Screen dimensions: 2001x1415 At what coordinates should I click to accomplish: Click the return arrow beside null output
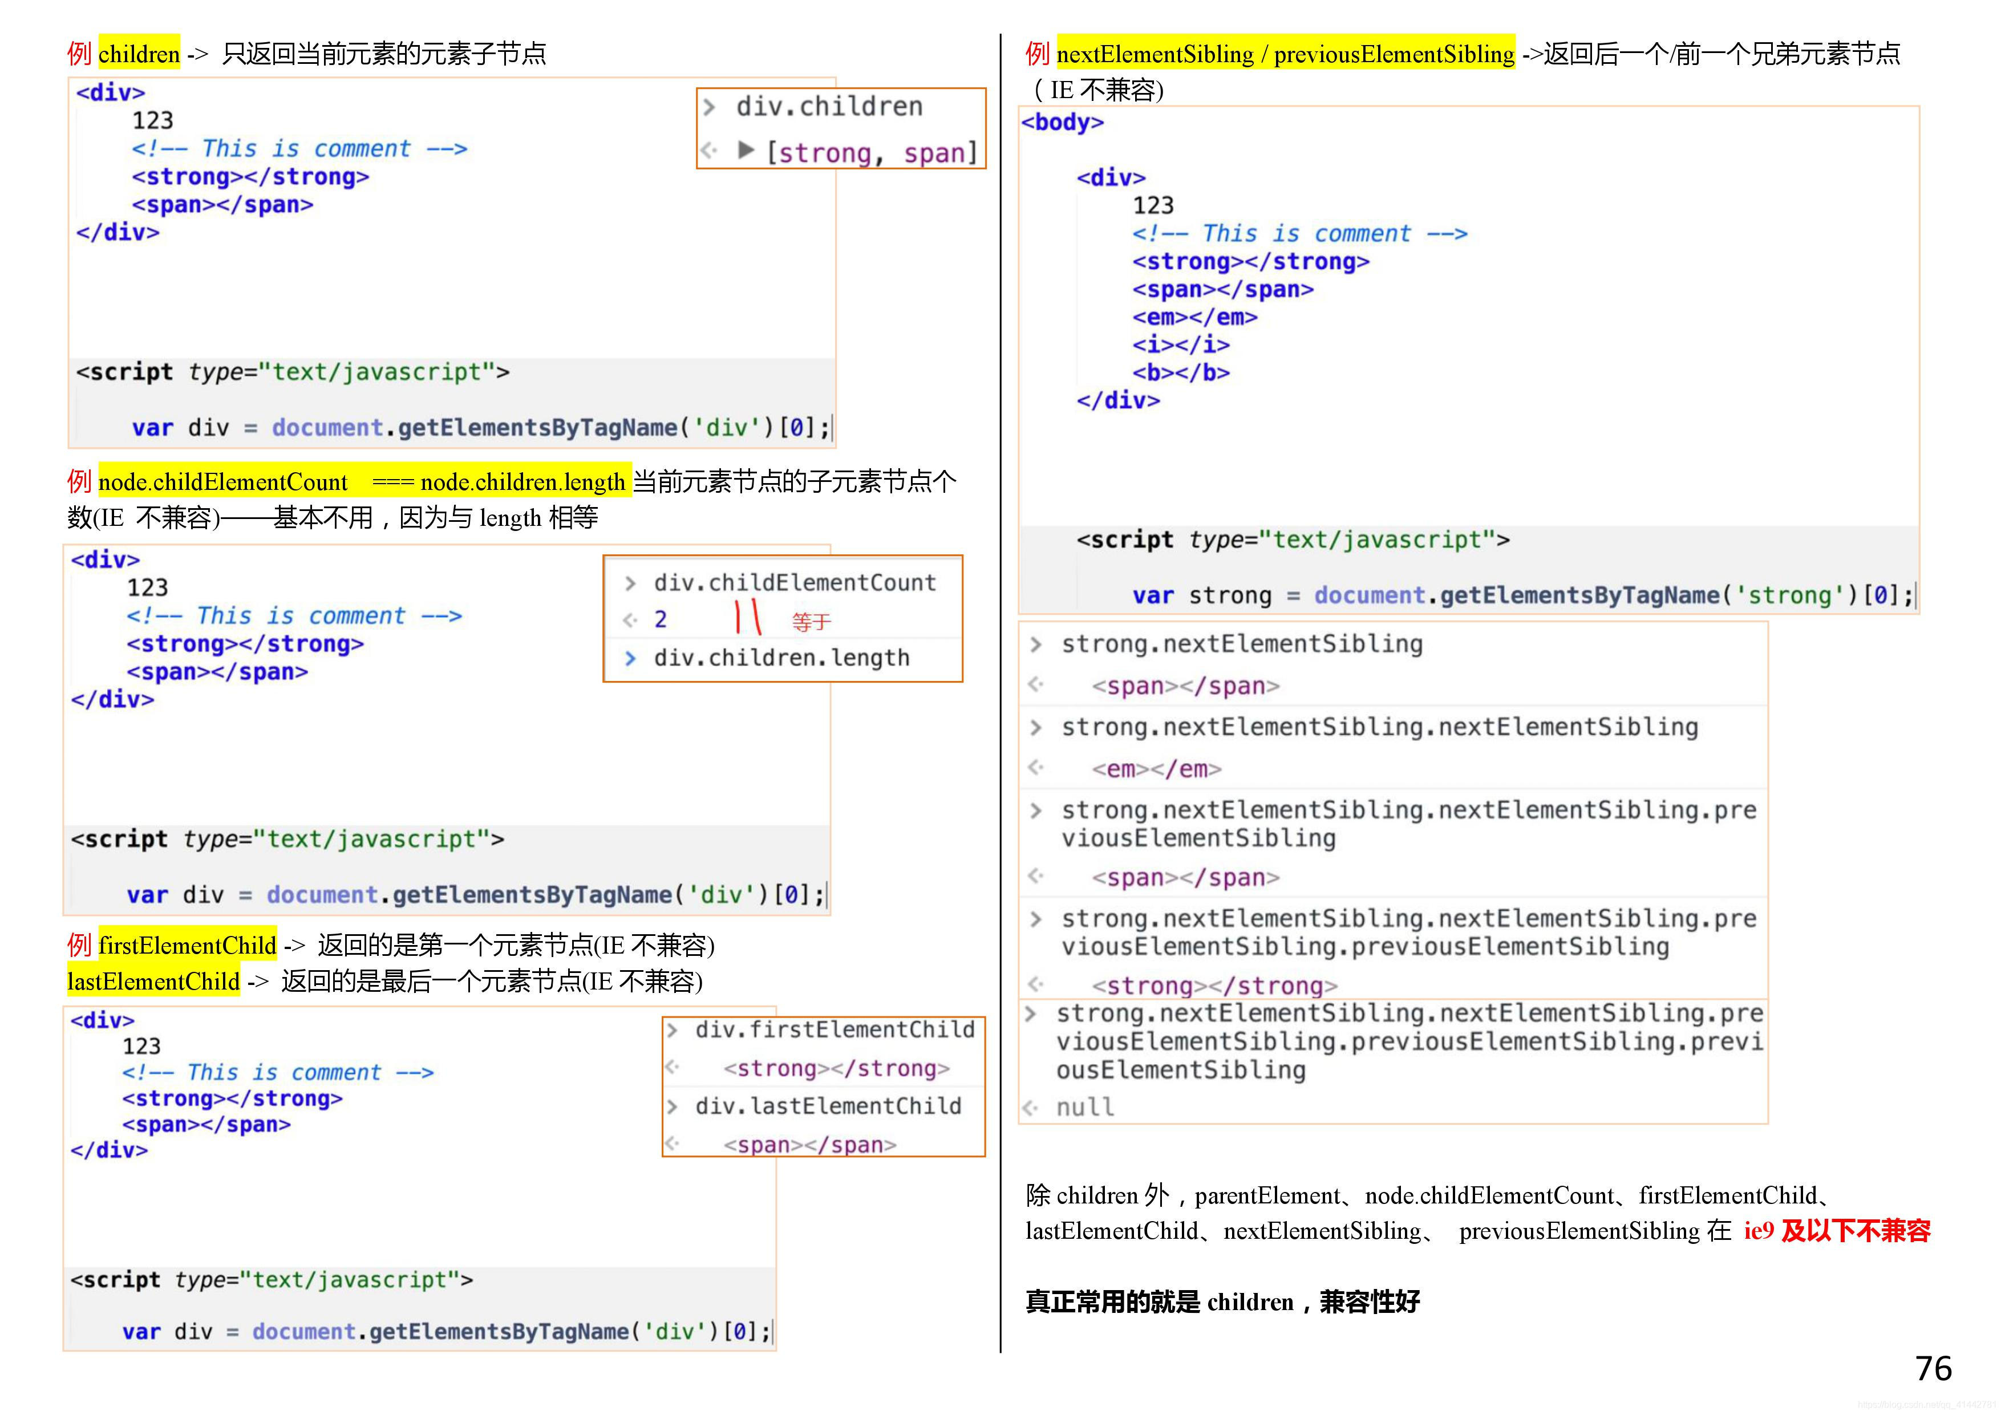[x=1030, y=1108]
